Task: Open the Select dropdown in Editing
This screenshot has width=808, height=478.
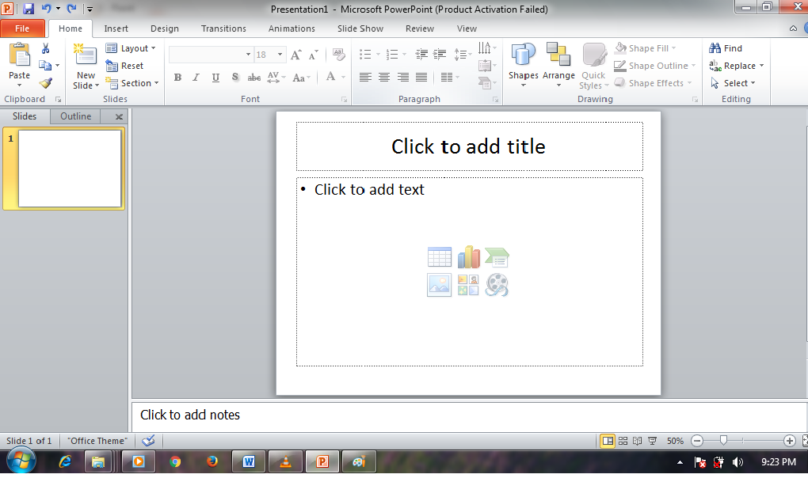Action: 733,83
